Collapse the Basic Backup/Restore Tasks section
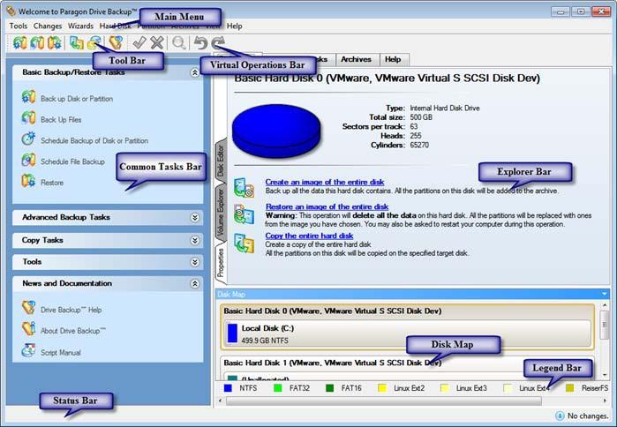617x427 pixels. point(194,72)
